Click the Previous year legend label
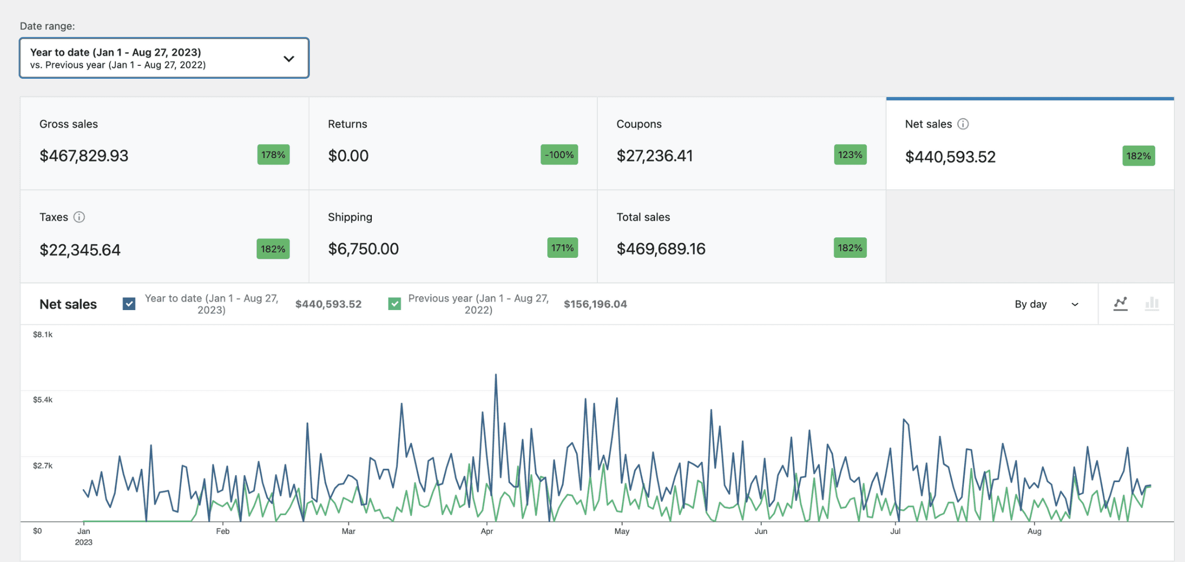This screenshot has height=562, width=1185. (x=478, y=304)
